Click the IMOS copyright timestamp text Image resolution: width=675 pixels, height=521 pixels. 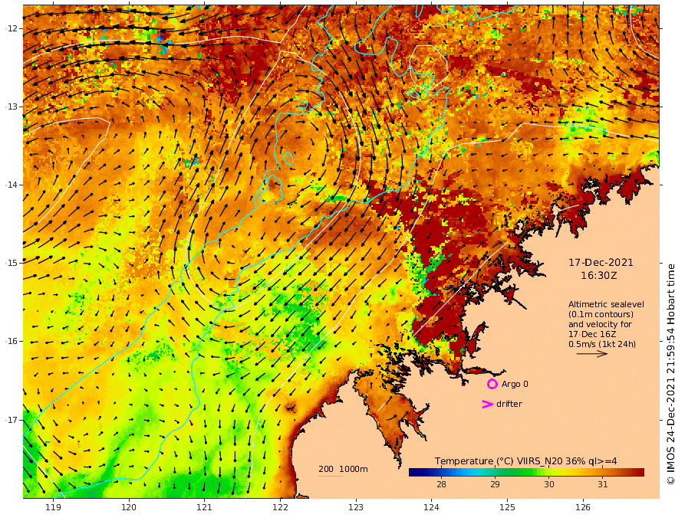tap(670, 374)
